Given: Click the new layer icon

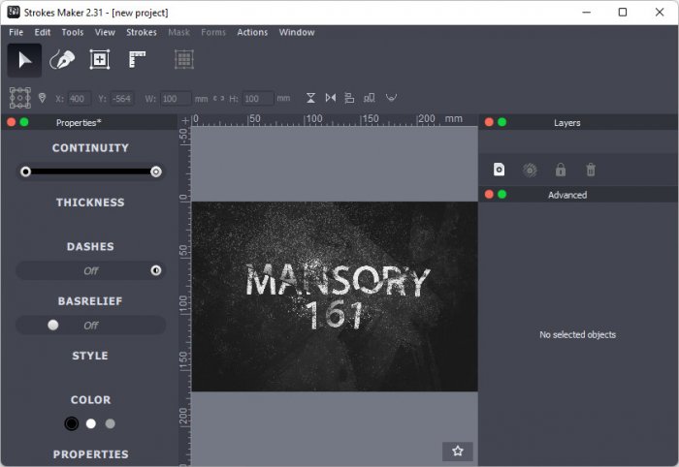Looking at the screenshot, I should coord(499,170).
